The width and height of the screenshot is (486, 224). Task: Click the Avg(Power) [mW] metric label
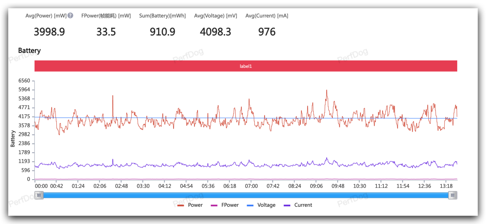pos(46,16)
